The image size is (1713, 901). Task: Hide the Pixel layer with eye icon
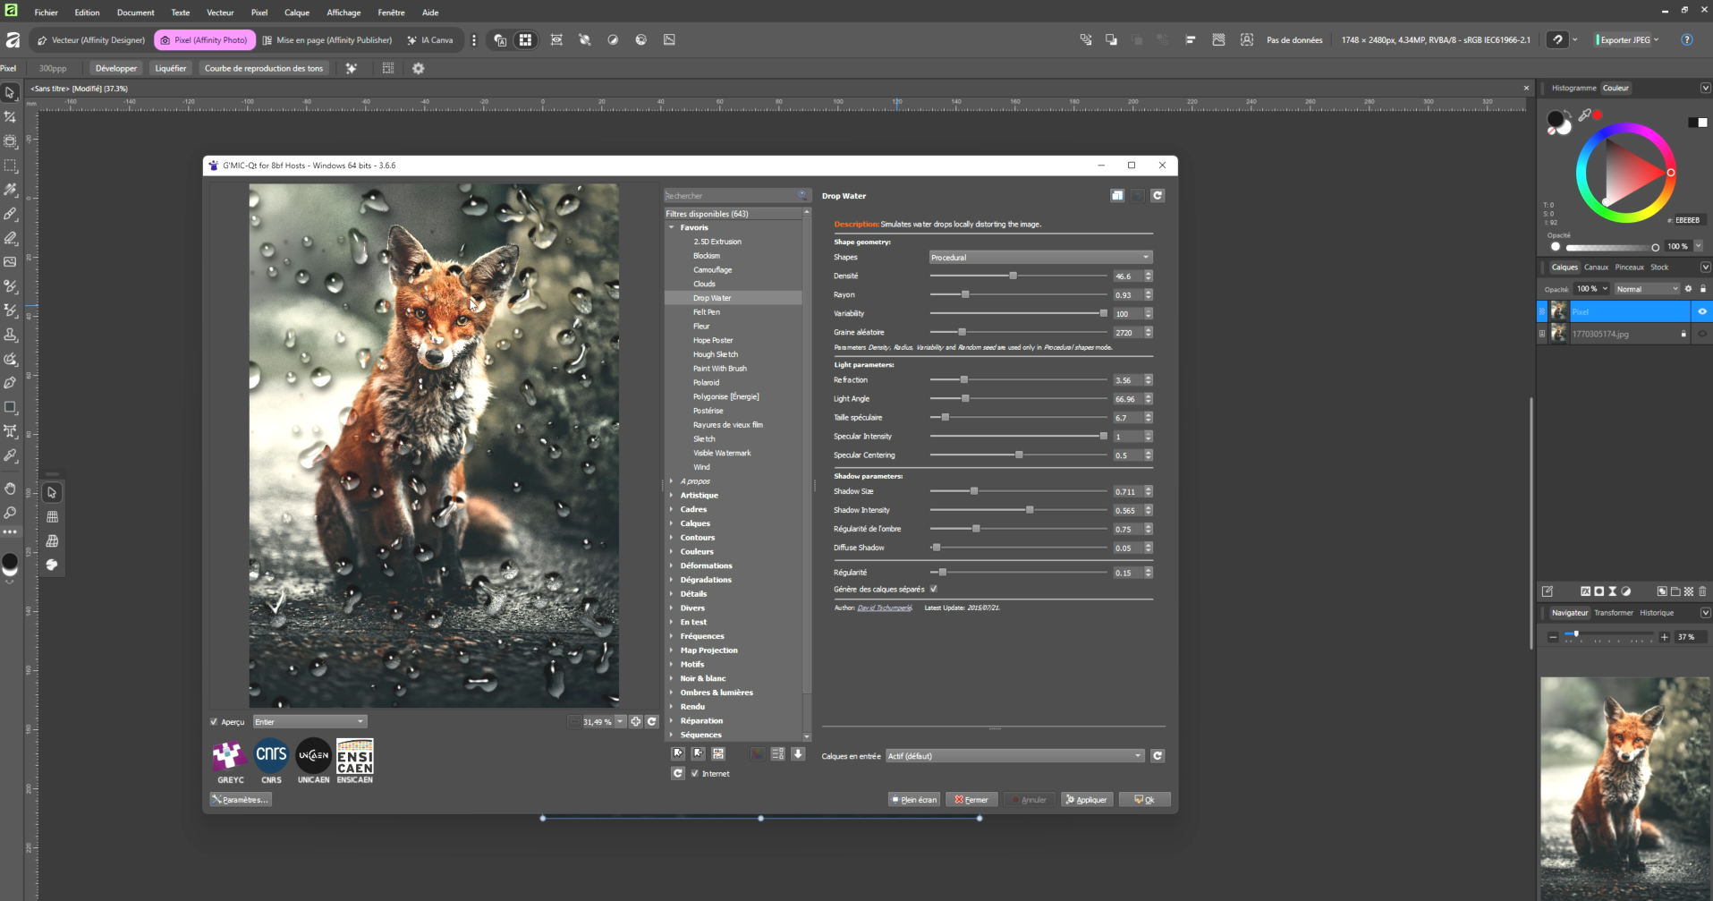(1701, 311)
